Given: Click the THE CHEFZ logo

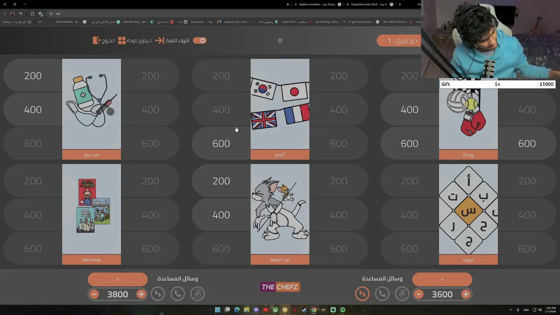Looking at the screenshot, I should (280, 287).
